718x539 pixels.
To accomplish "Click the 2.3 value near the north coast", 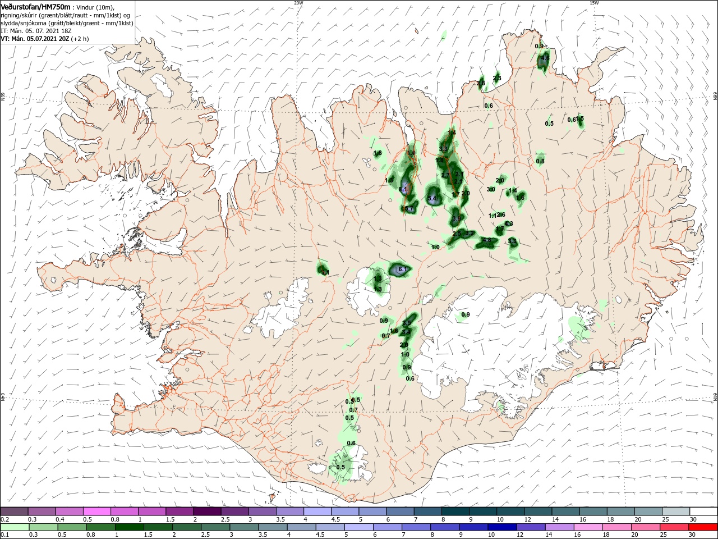I will point(497,78).
